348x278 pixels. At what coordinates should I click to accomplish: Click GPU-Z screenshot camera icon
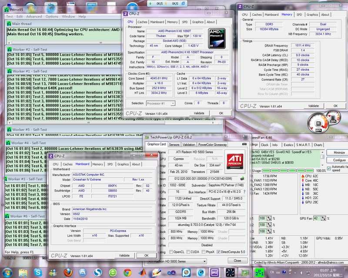point(244,144)
